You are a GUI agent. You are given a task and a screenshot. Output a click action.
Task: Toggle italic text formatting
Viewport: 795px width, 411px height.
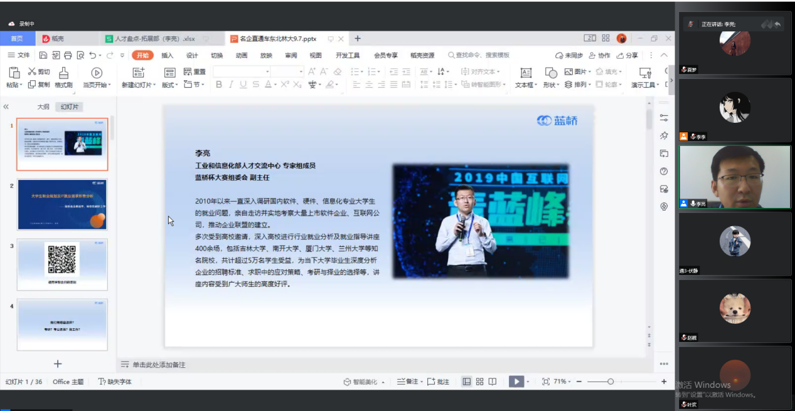click(231, 85)
